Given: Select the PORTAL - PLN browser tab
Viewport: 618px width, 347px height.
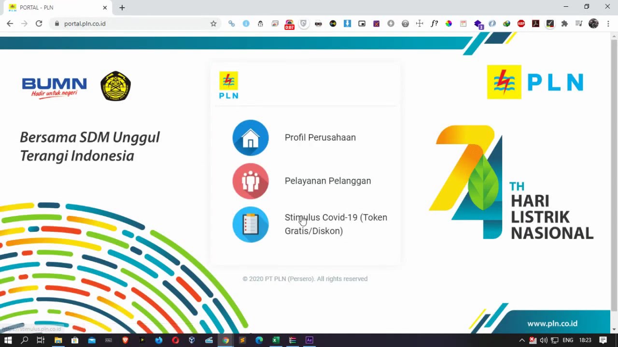Looking at the screenshot, I should pos(57,8).
